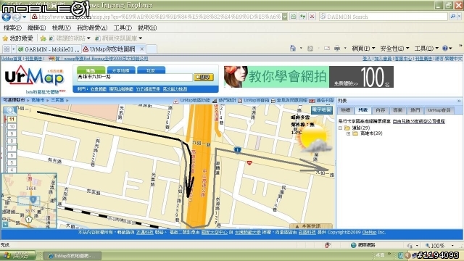Select the third blue tab above the search box
Viewport: 464px width, 261px height.
[151, 70]
